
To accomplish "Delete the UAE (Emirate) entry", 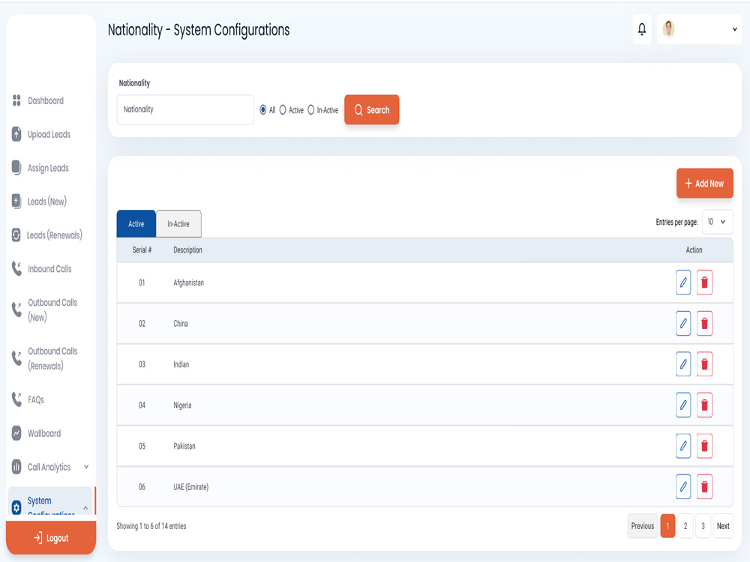I will pyautogui.click(x=704, y=486).
